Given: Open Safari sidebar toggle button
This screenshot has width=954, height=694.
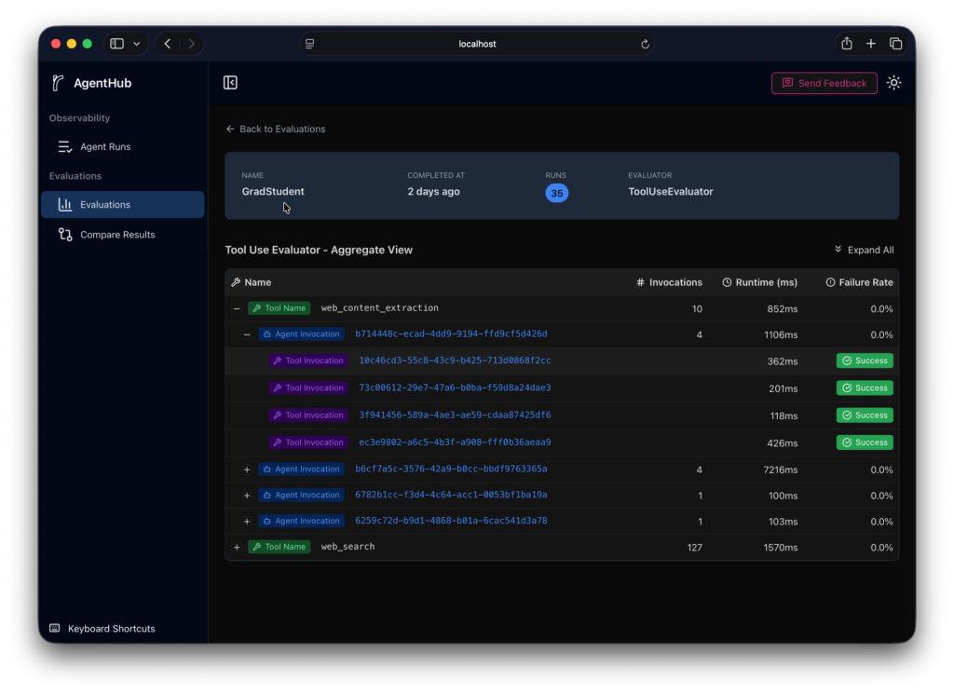Looking at the screenshot, I should point(117,44).
